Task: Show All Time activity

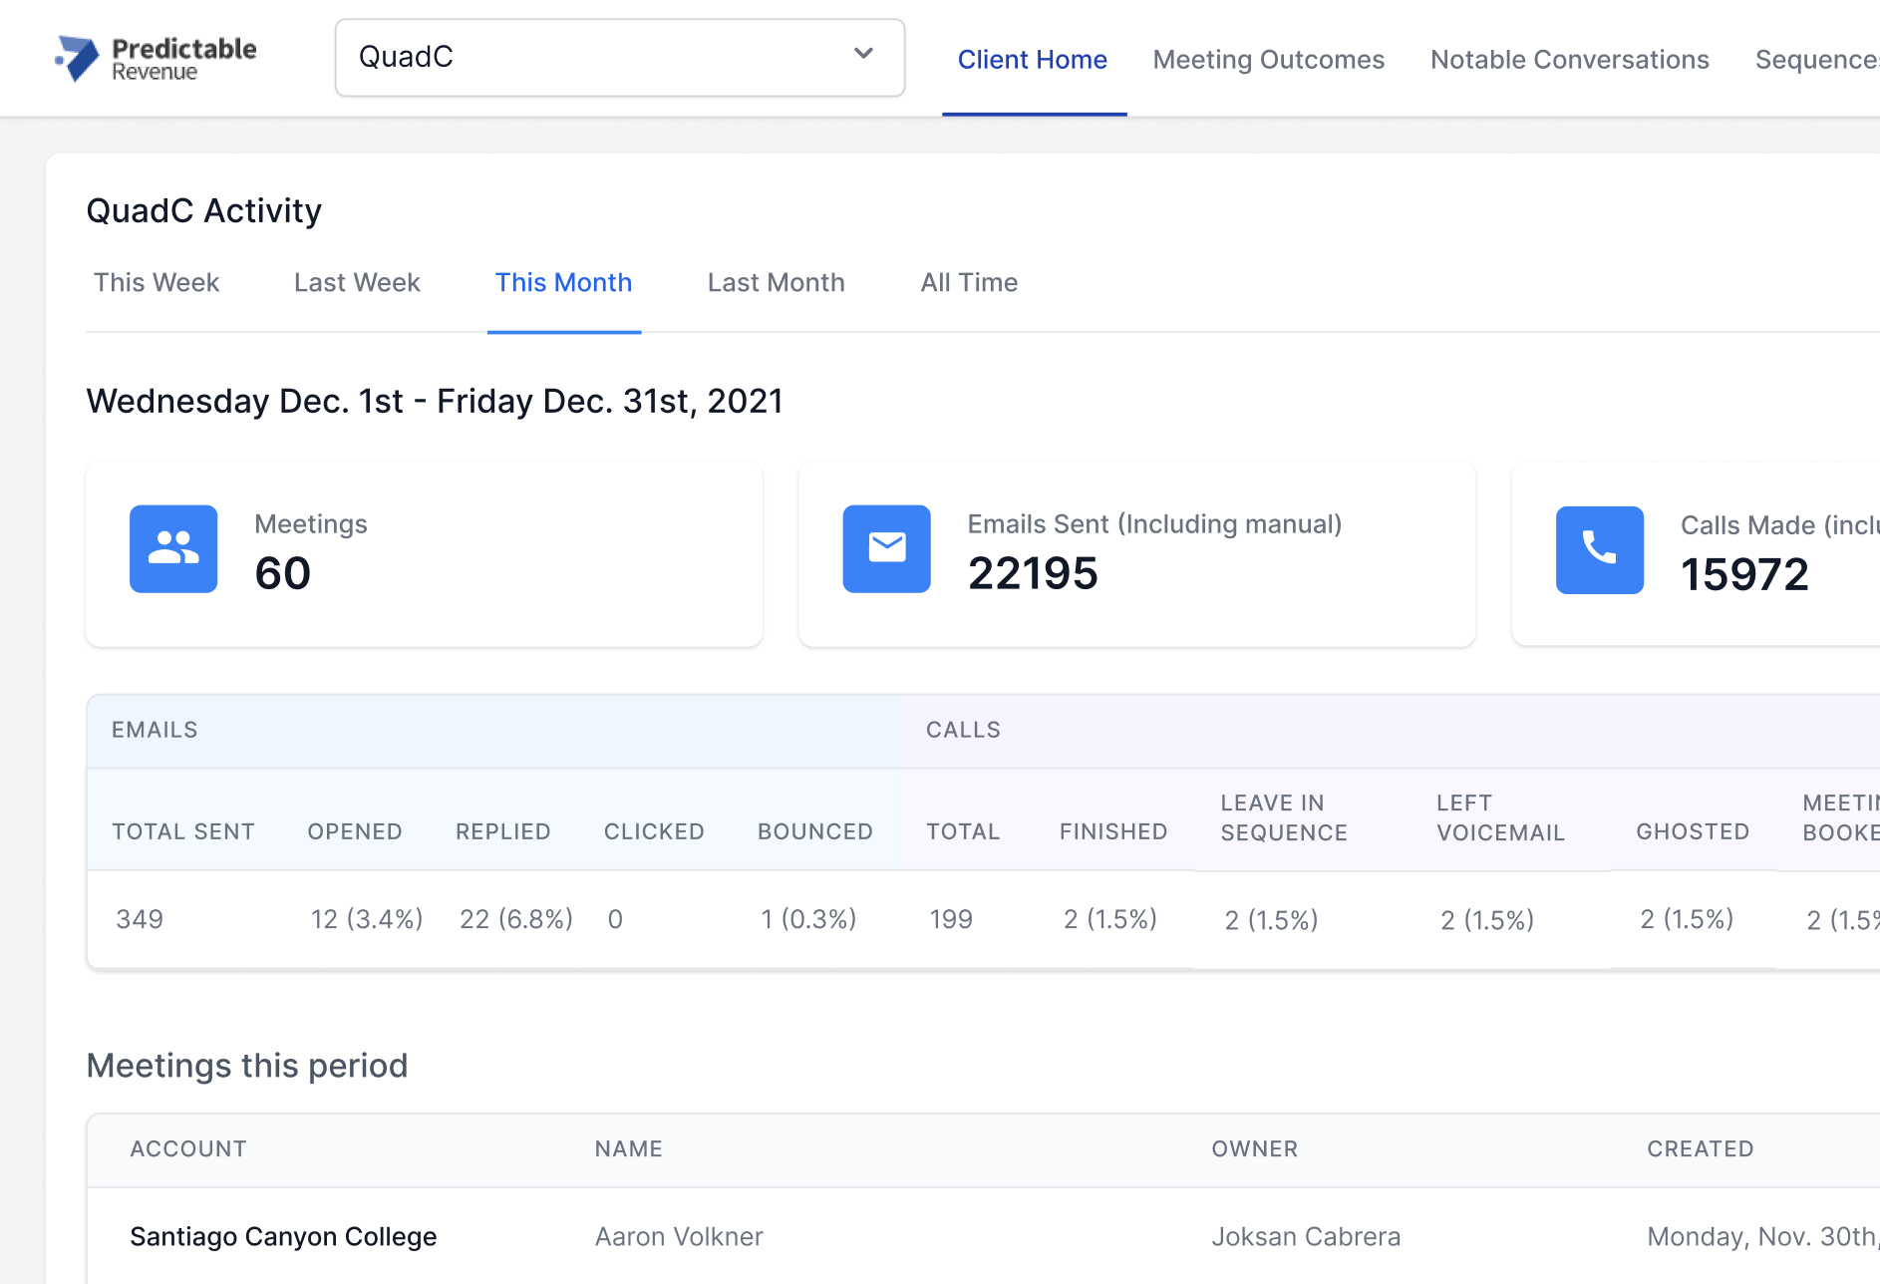Action: 969,283
